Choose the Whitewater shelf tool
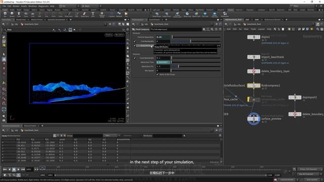Viewport: 324px width, 182px height. 225,15
